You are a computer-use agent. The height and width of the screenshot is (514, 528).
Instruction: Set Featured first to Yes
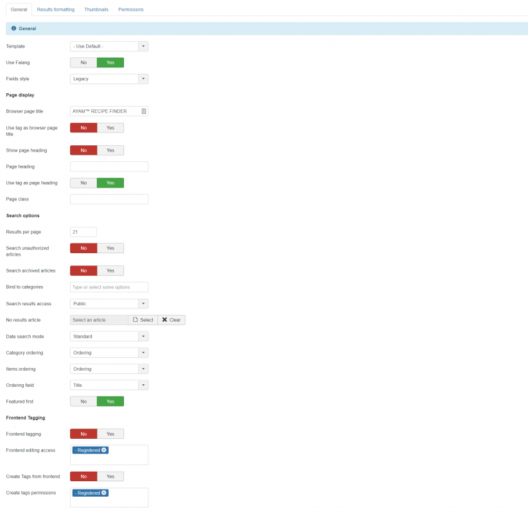coord(110,402)
